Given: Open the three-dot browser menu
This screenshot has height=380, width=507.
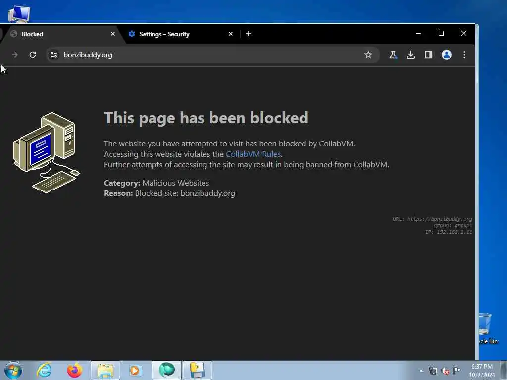Looking at the screenshot, I should tap(464, 55).
